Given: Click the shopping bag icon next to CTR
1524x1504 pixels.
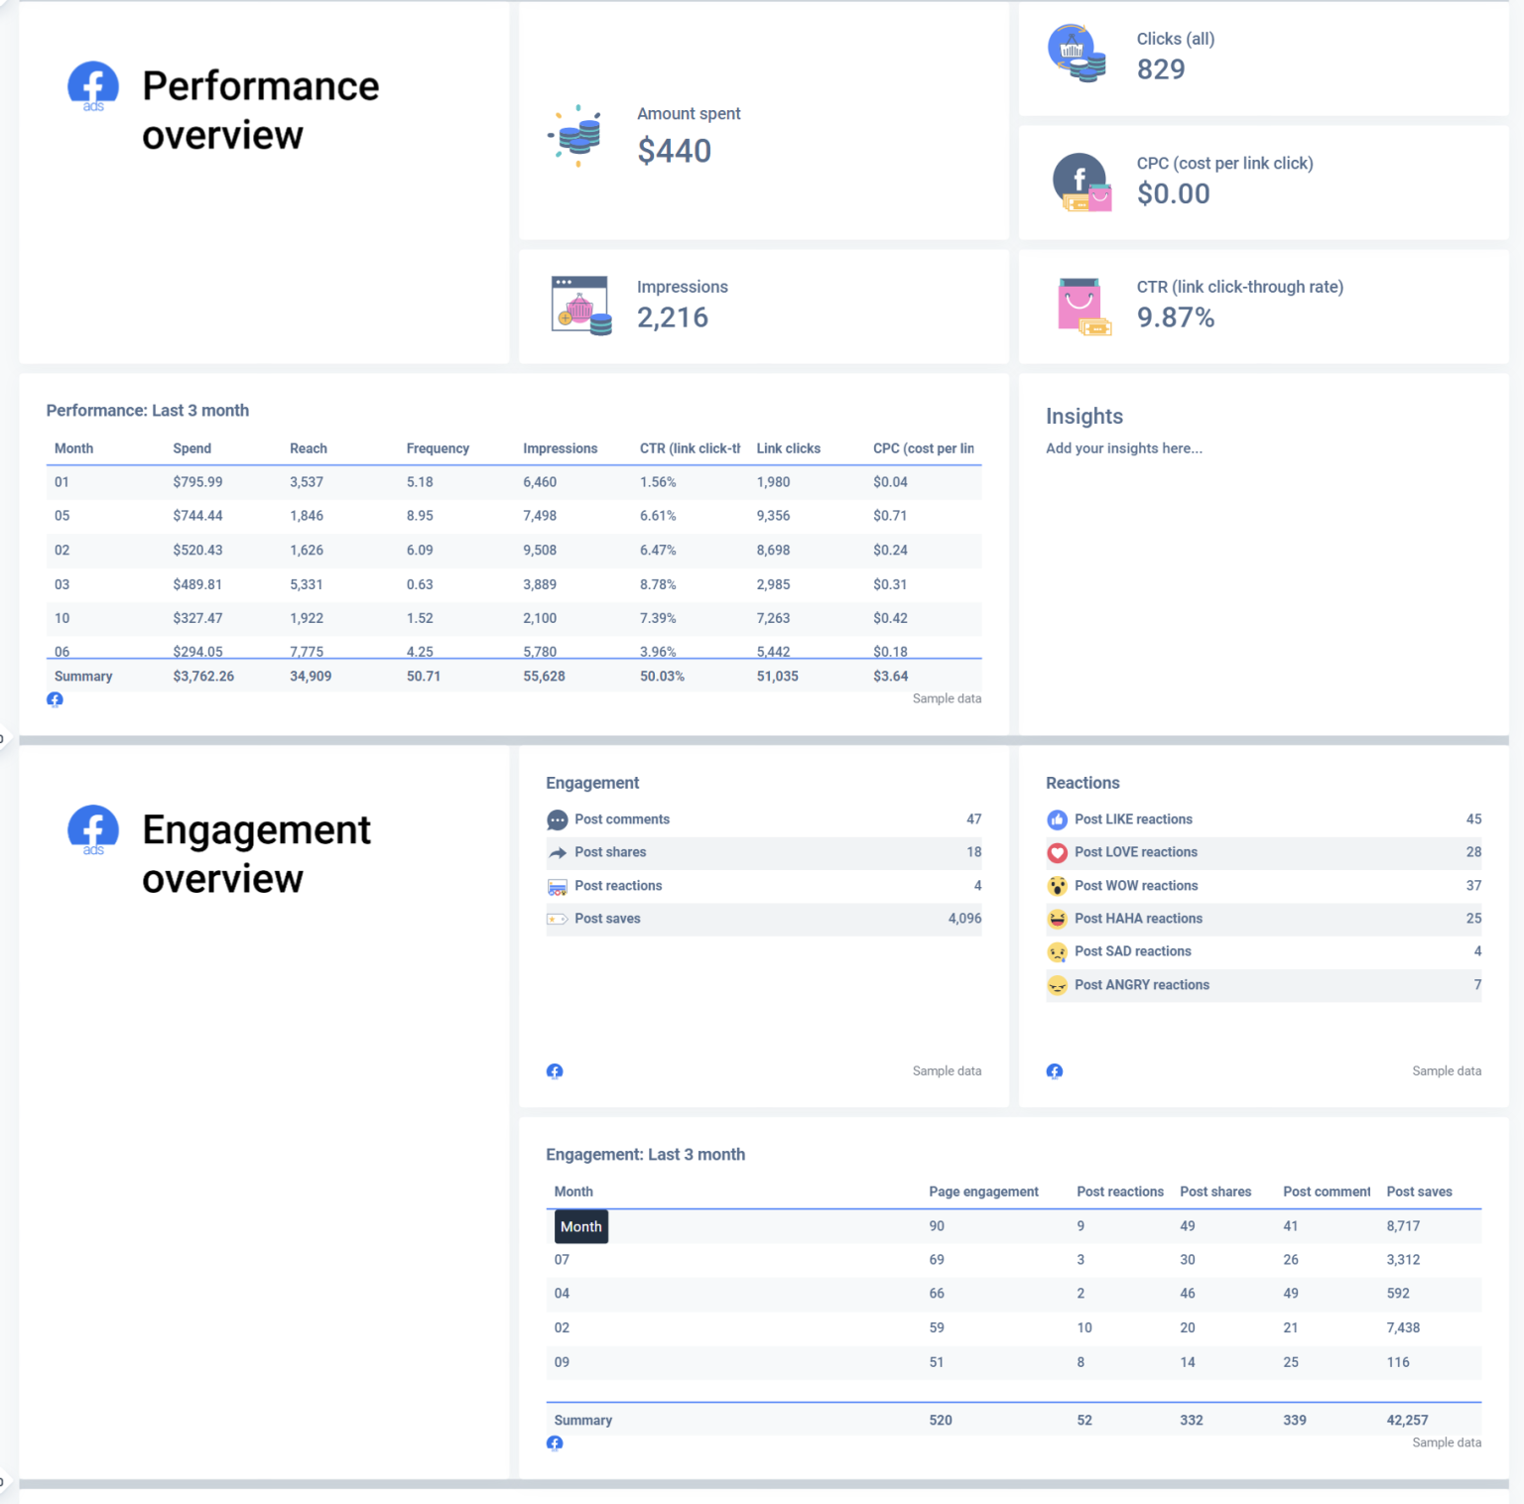Looking at the screenshot, I should point(1081,306).
